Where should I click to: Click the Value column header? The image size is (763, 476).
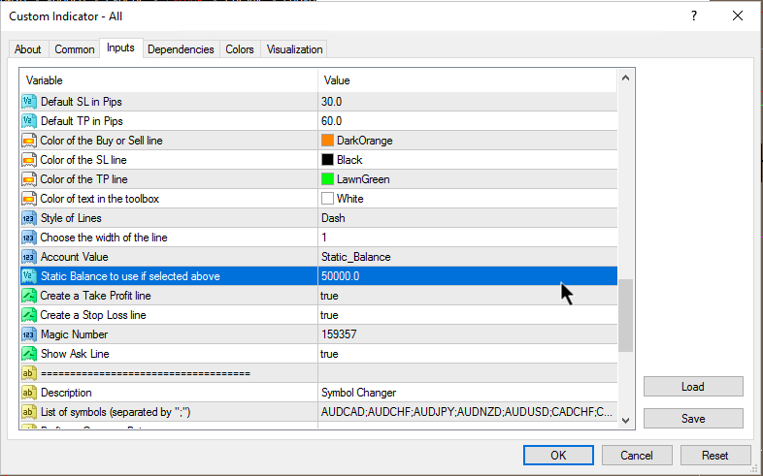click(468, 80)
